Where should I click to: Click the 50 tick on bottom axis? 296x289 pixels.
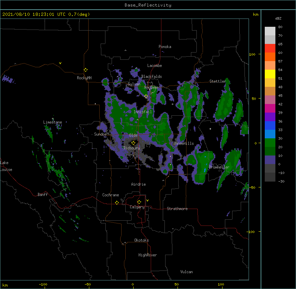(x=177, y=284)
